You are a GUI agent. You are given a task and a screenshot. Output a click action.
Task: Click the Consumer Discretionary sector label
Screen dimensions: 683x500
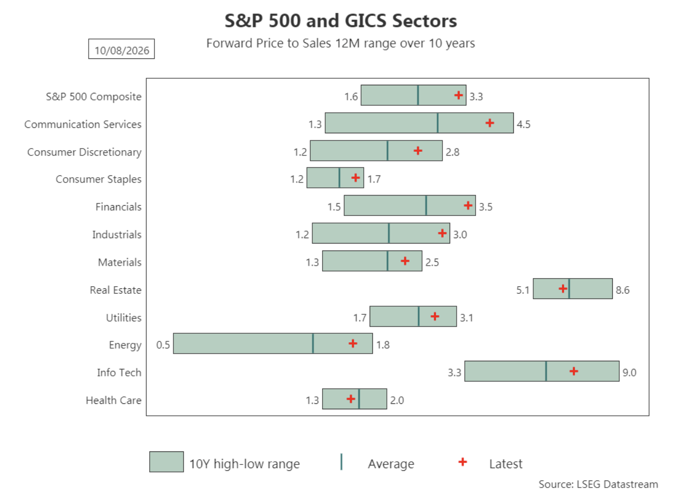point(84,152)
